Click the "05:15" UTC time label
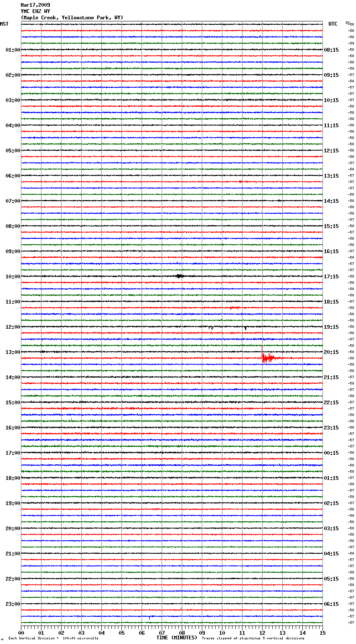Viewport: 356px width, 644px height. [x=331, y=579]
